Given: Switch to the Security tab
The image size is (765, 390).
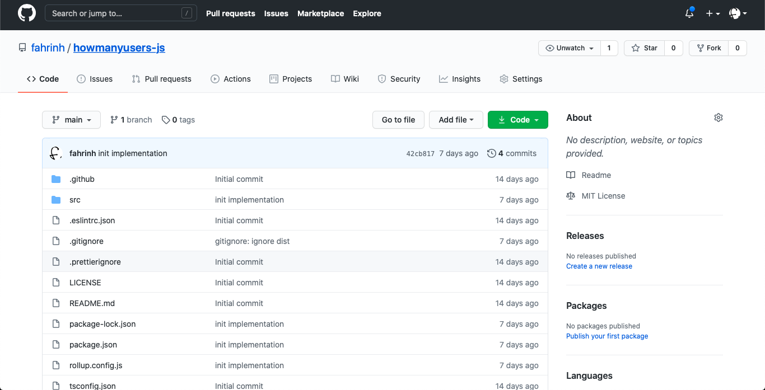Looking at the screenshot, I should coord(399,79).
